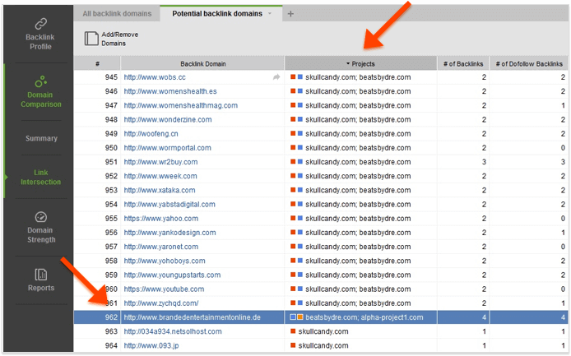Screen dimensions: 571x356
Task: Click the Backlink Domain column header
Action: [x=202, y=63]
